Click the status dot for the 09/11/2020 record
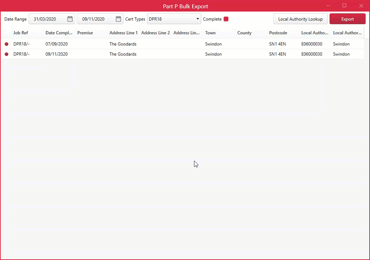The image size is (370, 260). point(6,54)
